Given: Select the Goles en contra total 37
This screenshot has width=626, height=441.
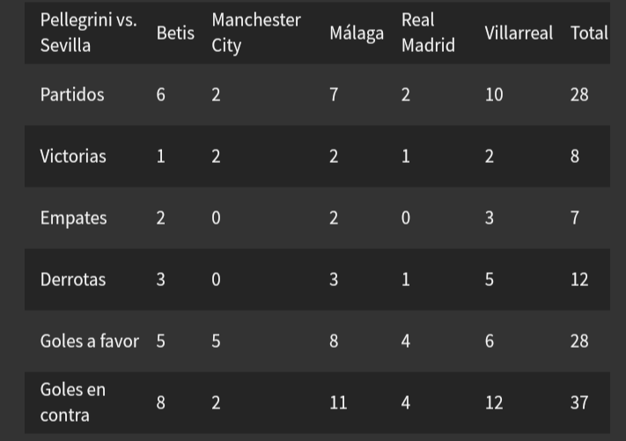Looking at the screenshot, I should tap(579, 402).
